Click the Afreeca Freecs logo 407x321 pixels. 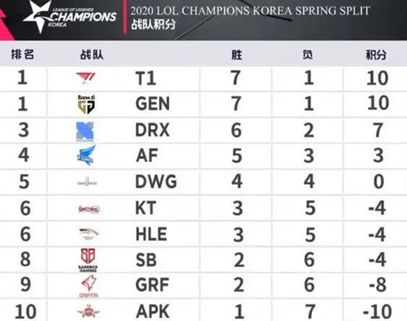(x=86, y=155)
